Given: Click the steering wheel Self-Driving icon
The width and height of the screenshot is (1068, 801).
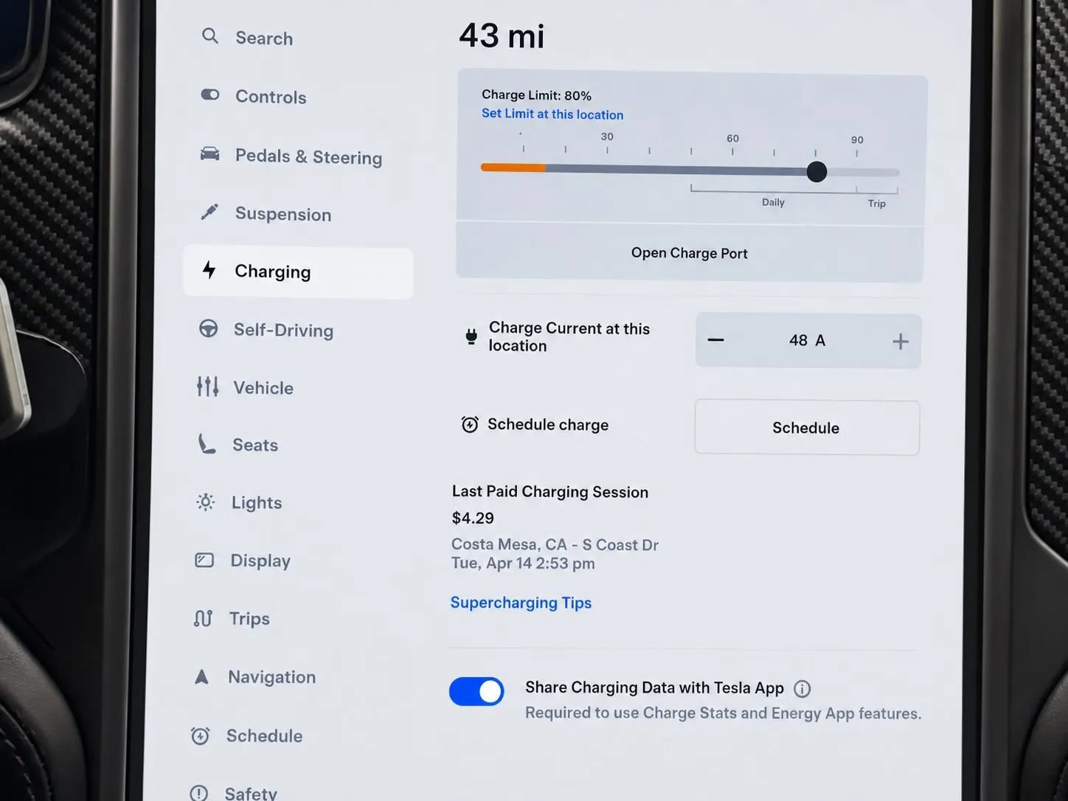Looking at the screenshot, I should click(x=209, y=328).
